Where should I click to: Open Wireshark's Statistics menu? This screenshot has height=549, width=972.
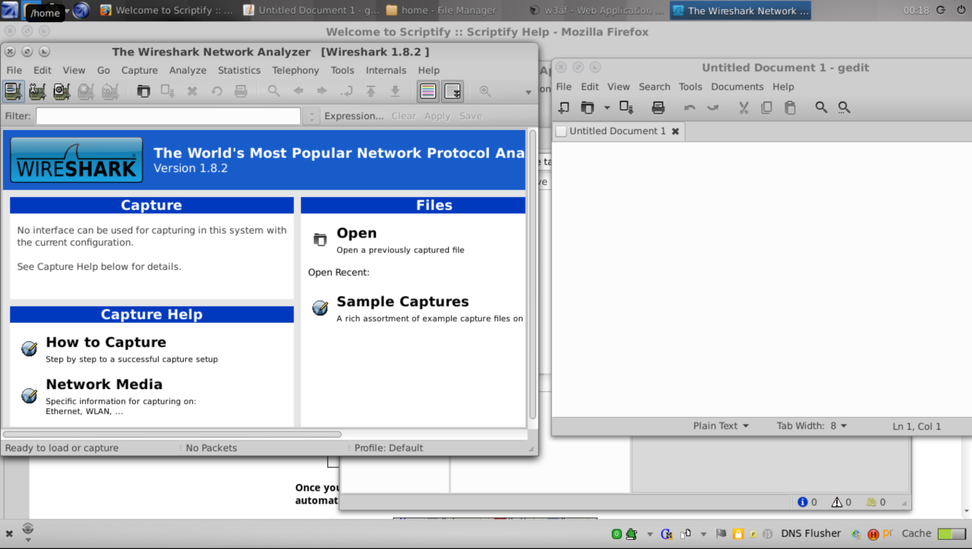[x=239, y=70]
